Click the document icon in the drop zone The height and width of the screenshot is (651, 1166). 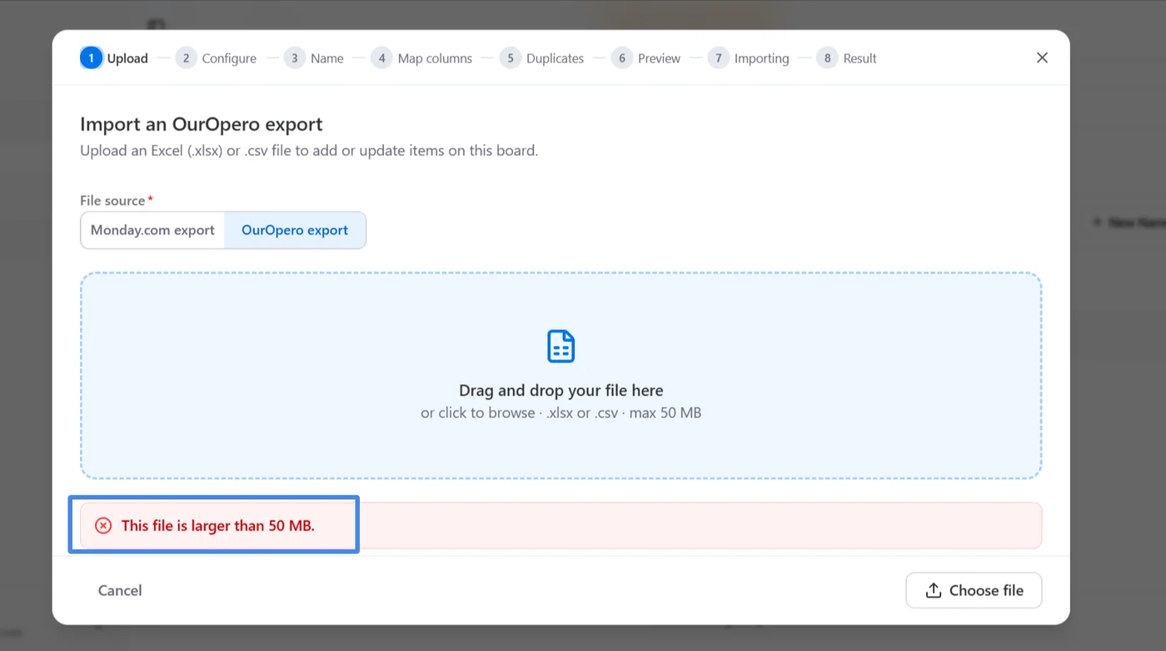click(x=561, y=346)
